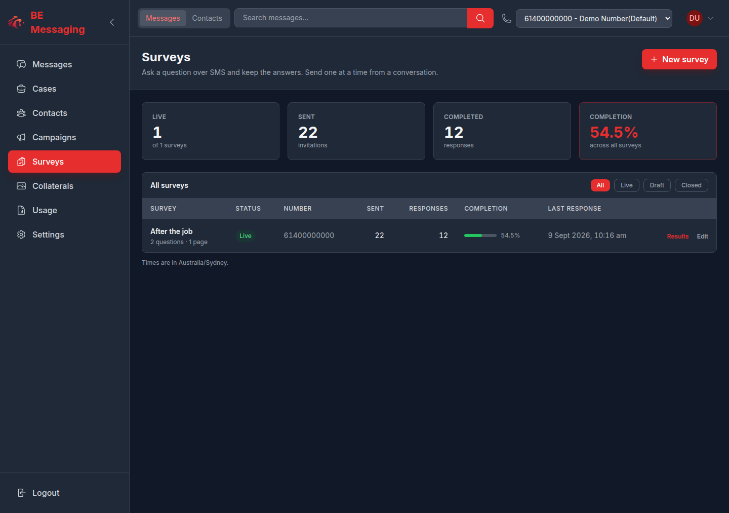Click Logout label in sidebar
The height and width of the screenshot is (513, 729).
46,493
